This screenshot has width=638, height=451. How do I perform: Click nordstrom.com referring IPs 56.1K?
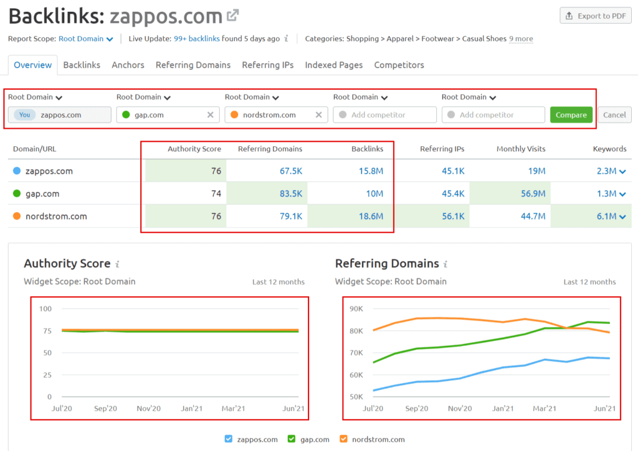pyautogui.click(x=453, y=216)
